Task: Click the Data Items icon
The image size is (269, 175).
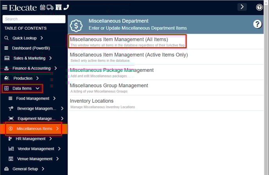Action: pyautogui.click(x=6, y=88)
